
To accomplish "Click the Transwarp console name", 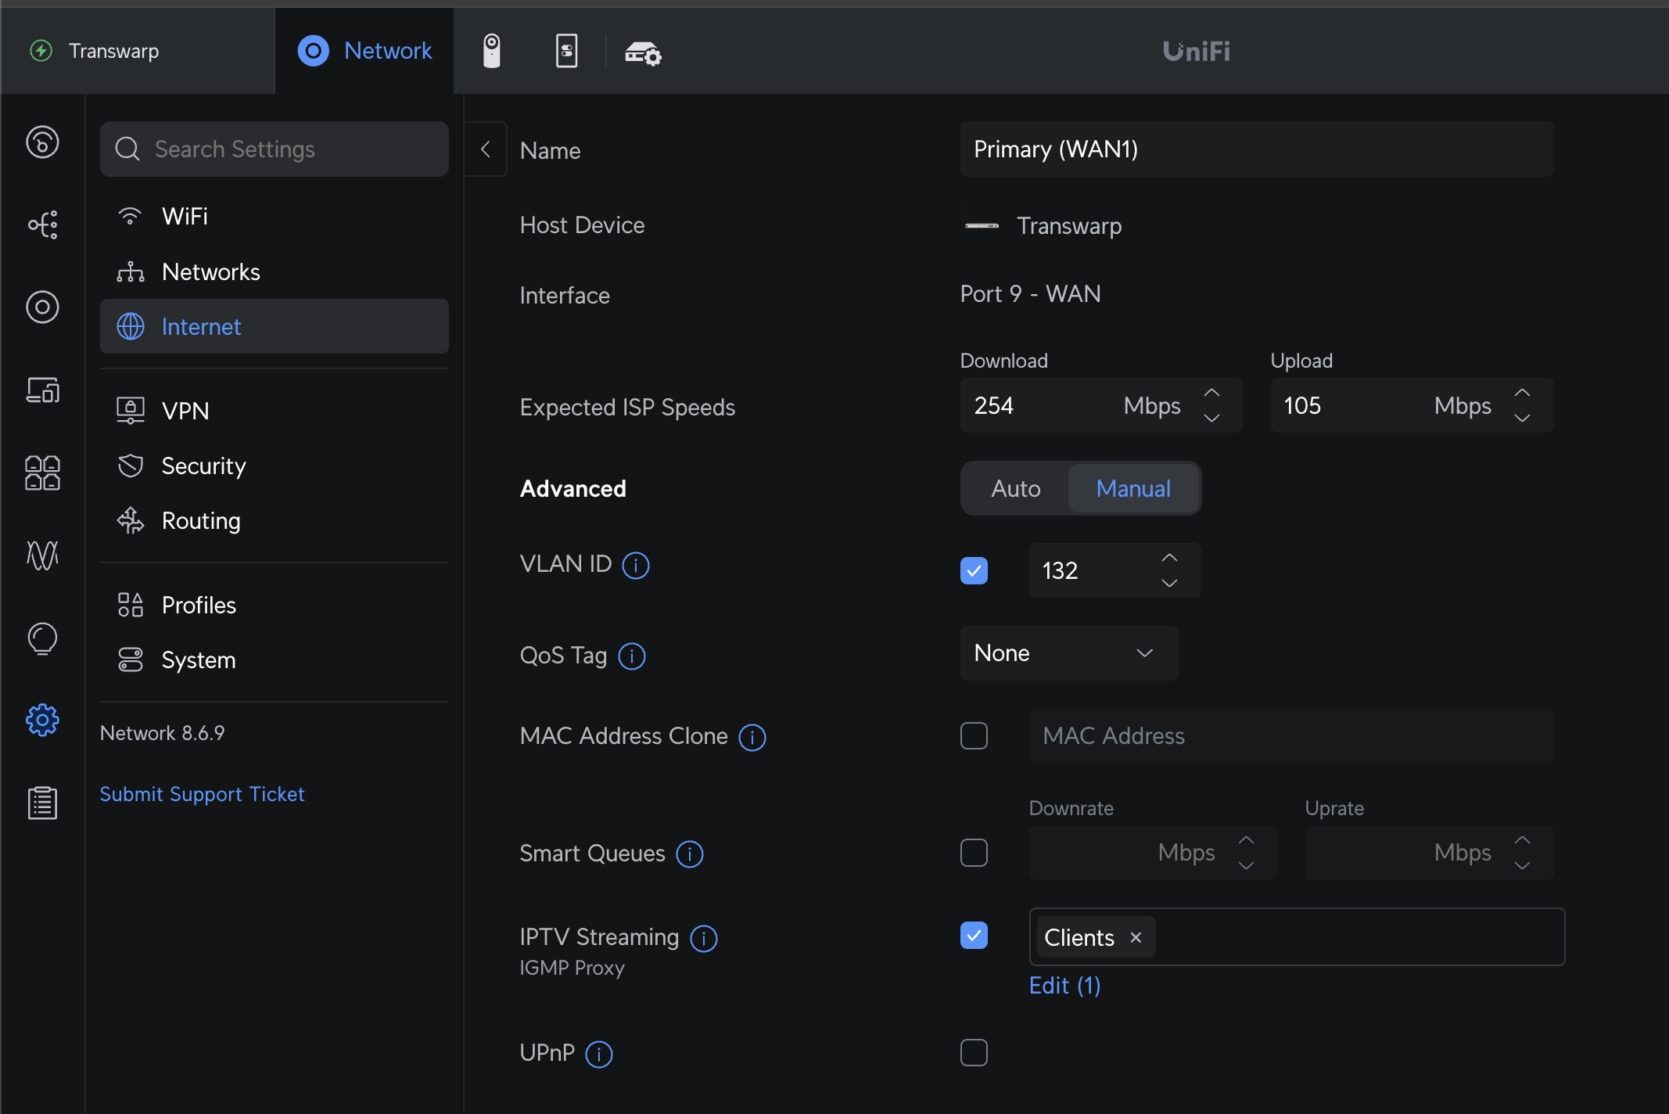I will (x=114, y=51).
